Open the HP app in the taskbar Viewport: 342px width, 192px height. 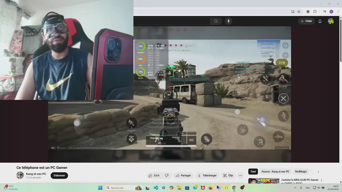tap(164, 188)
